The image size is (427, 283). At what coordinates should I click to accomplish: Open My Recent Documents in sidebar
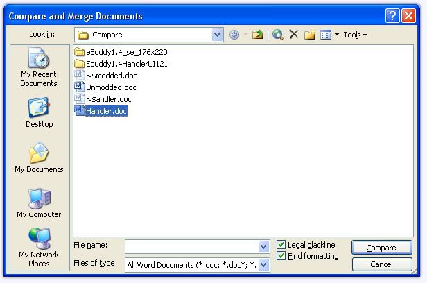pyautogui.click(x=39, y=67)
